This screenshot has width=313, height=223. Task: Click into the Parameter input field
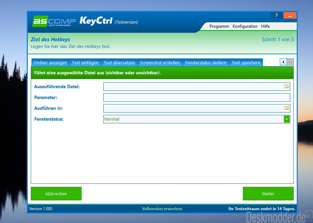[196, 98]
